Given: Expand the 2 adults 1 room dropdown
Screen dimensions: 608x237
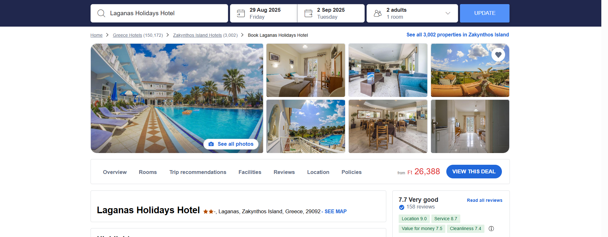Looking at the screenshot, I should click(x=412, y=13).
